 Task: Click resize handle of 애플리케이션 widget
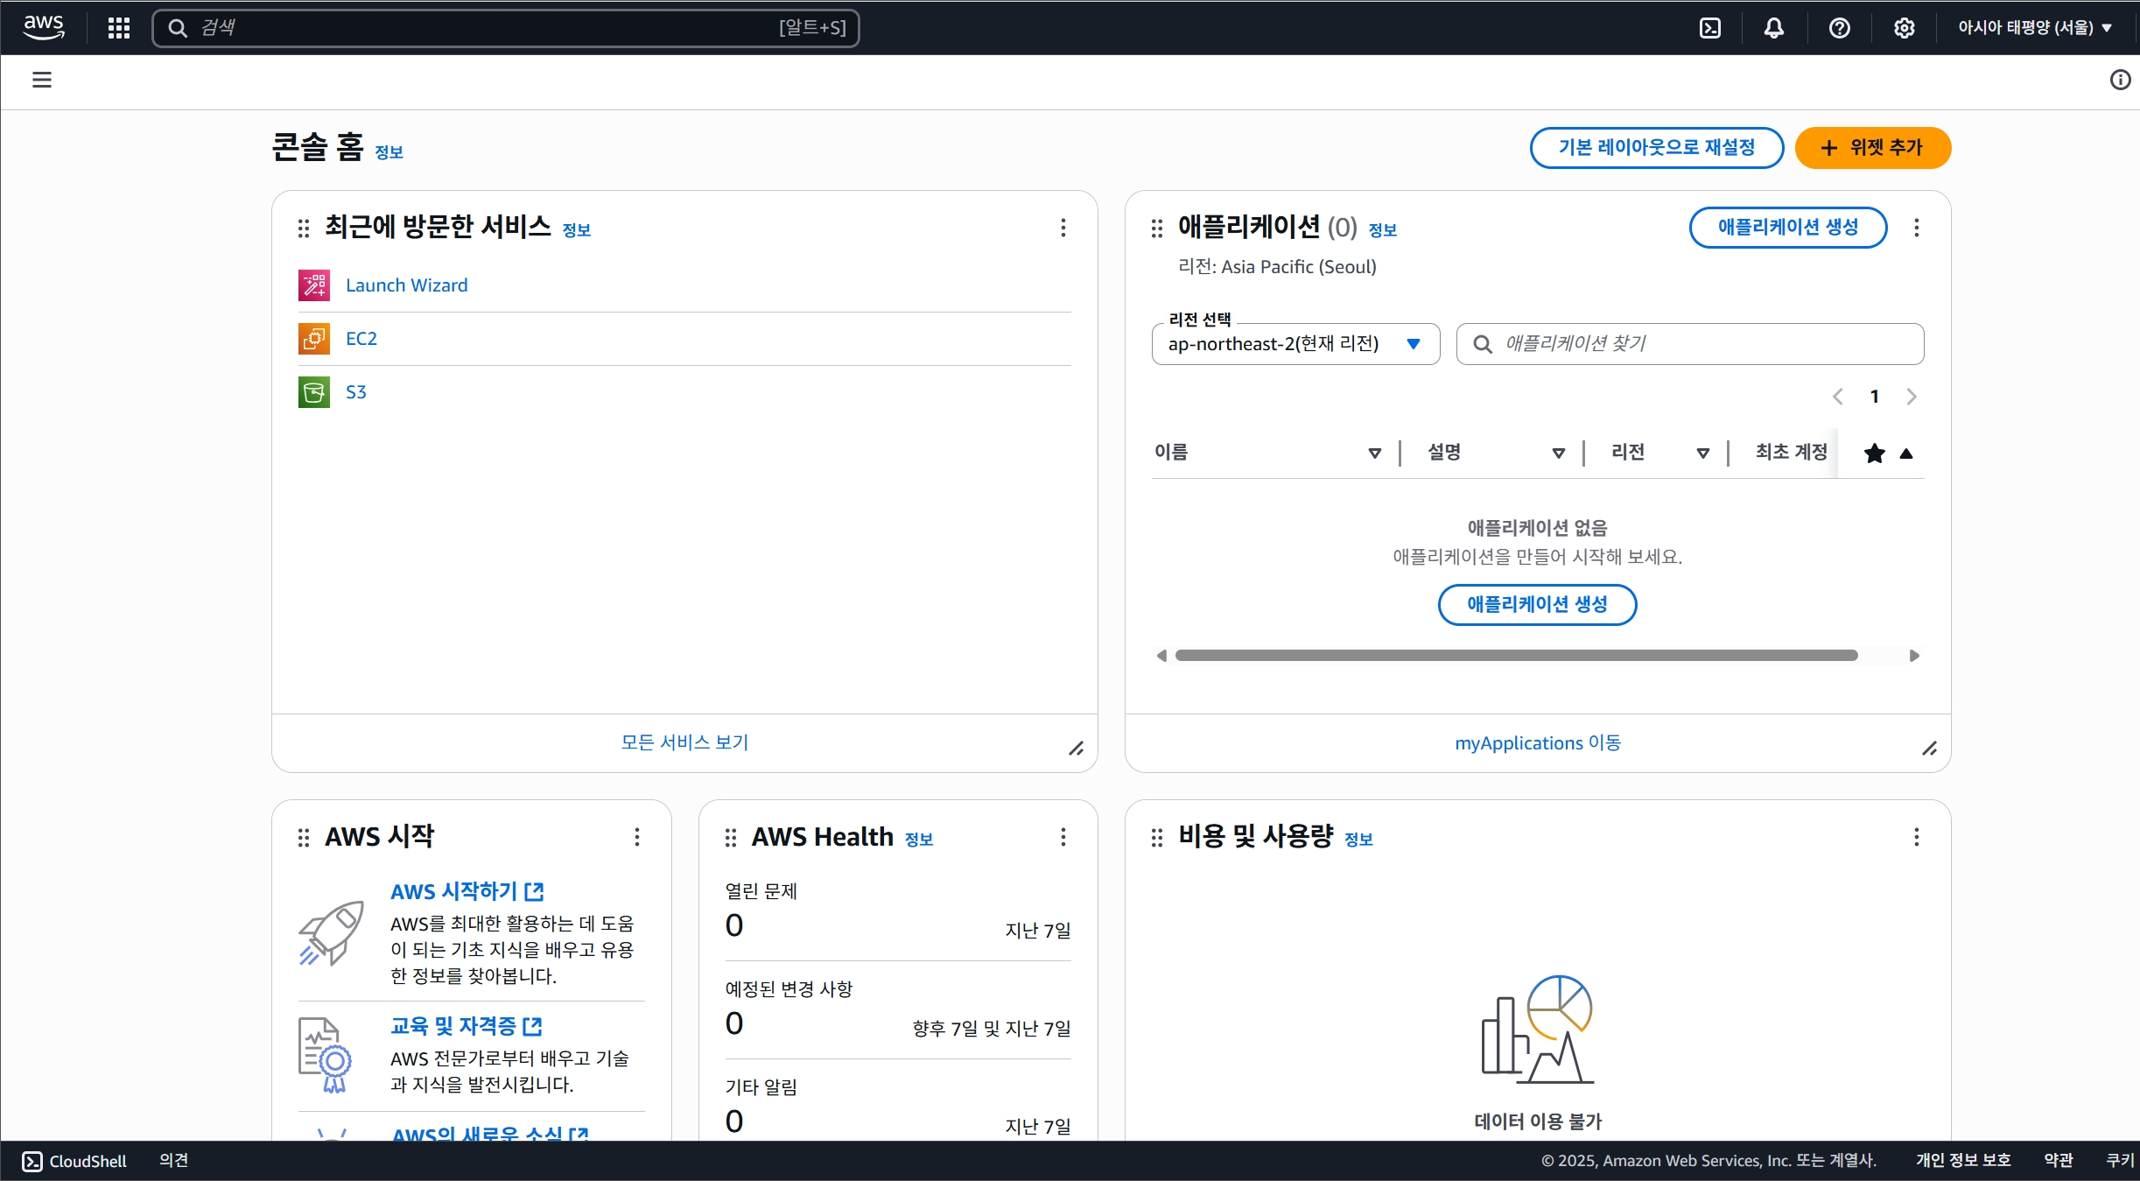1930,749
